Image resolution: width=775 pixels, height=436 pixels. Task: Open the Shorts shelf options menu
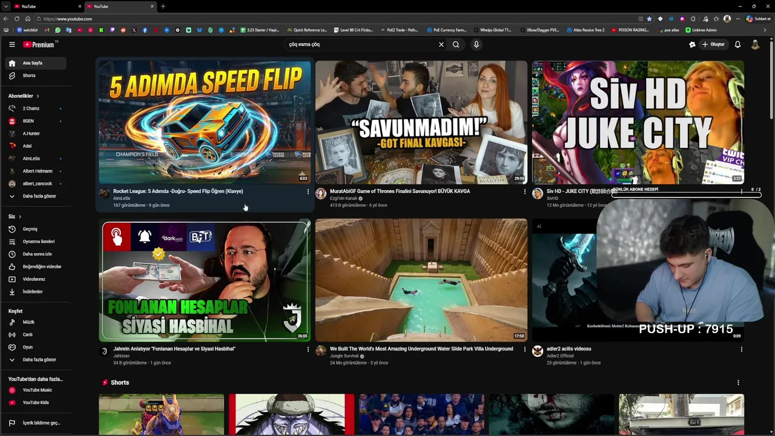738,383
